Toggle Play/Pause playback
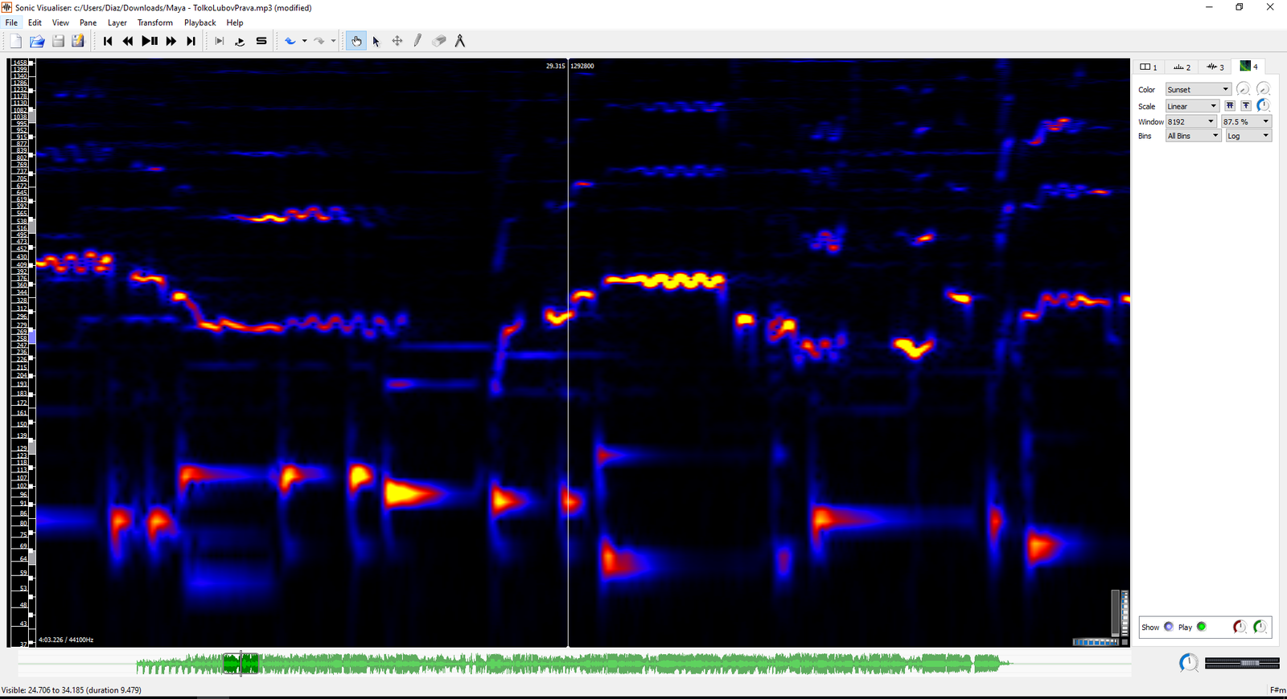 (x=150, y=41)
